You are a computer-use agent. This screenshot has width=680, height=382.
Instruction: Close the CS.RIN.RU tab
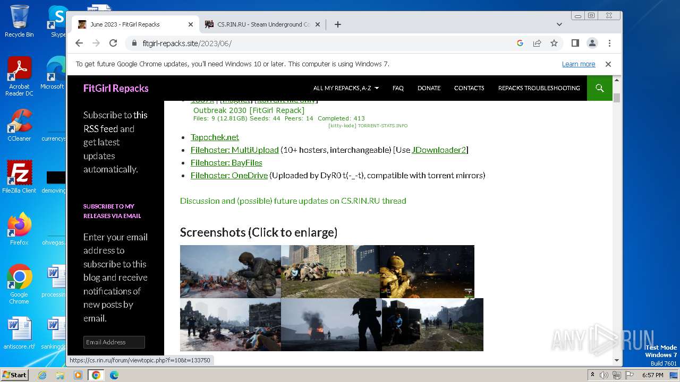[318, 24]
